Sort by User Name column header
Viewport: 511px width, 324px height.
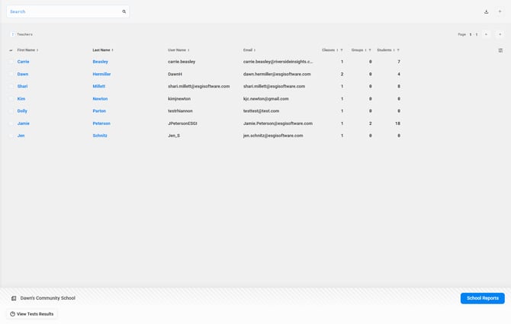click(x=178, y=50)
